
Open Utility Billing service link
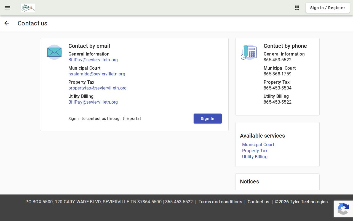click(255, 157)
